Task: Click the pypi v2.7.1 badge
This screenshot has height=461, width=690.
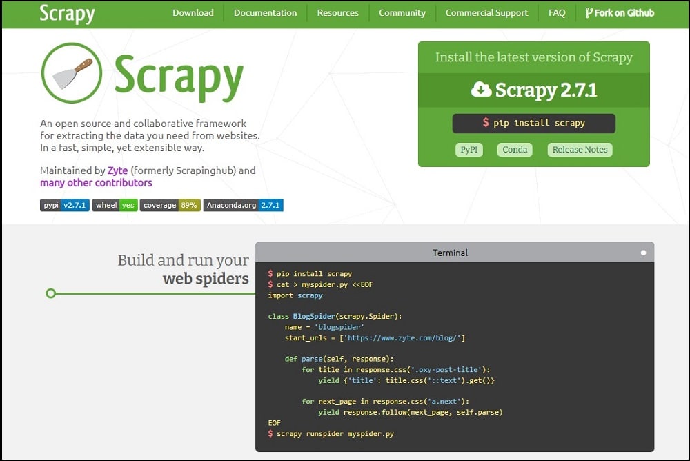Action: tap(65, 205)
